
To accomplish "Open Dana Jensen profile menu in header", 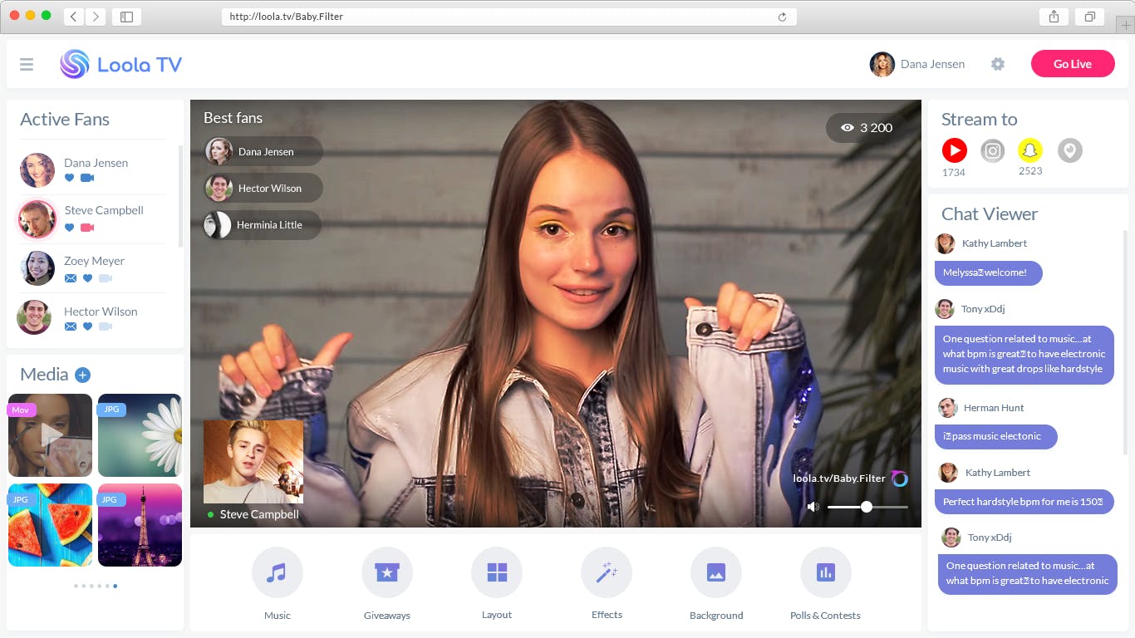I will coord(917,64).
